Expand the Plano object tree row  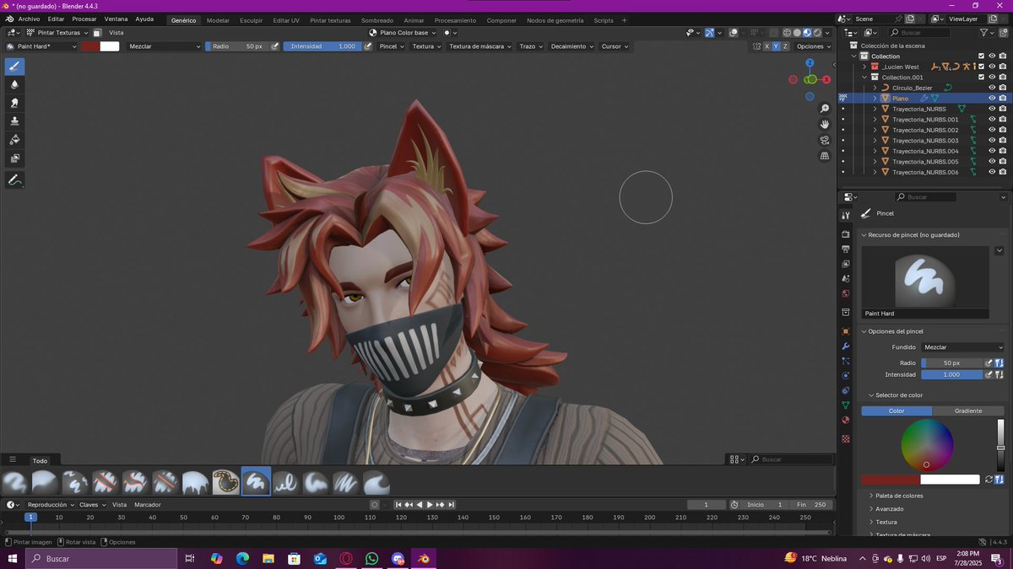[x=875, y=99]
